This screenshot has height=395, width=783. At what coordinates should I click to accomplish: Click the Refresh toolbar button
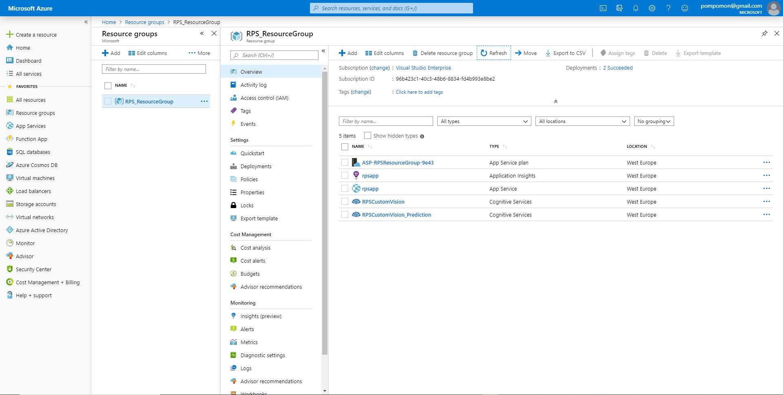[493, 53]
